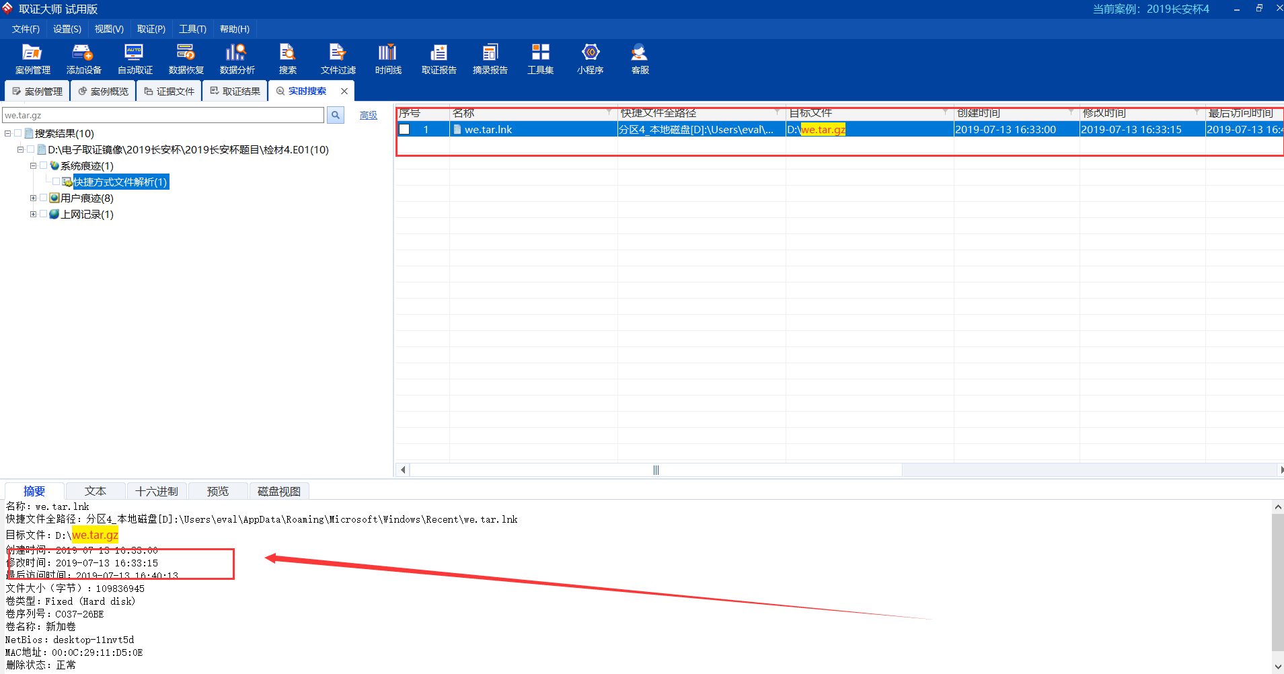Tick the 上网记录(1) checkbox
Image resolution: width=1284 pixels, height=674 pixels.
point(44,214)
